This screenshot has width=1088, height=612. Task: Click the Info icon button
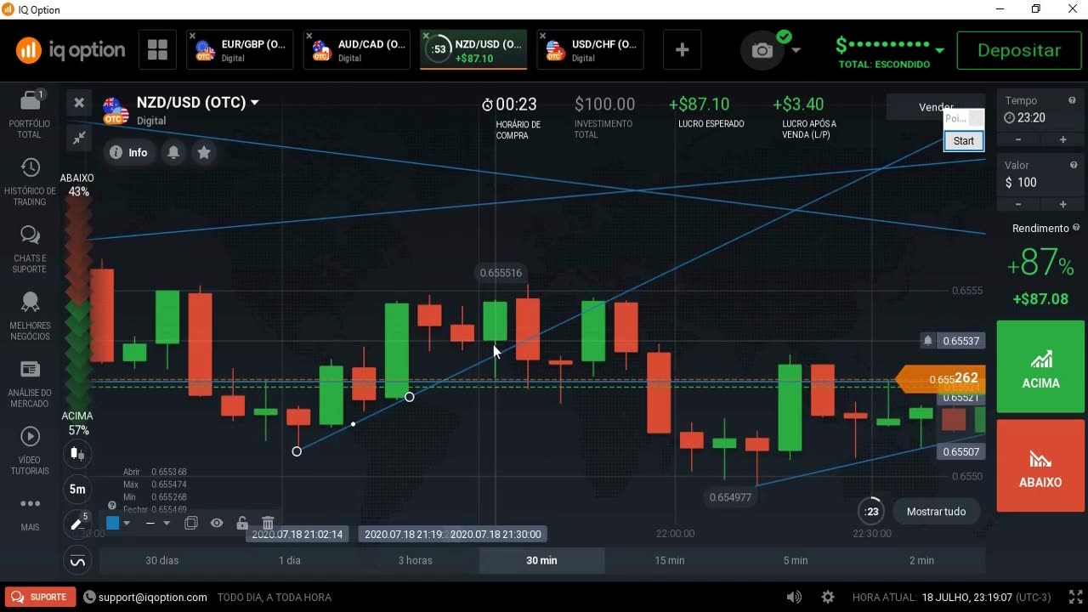pos(129,153)
